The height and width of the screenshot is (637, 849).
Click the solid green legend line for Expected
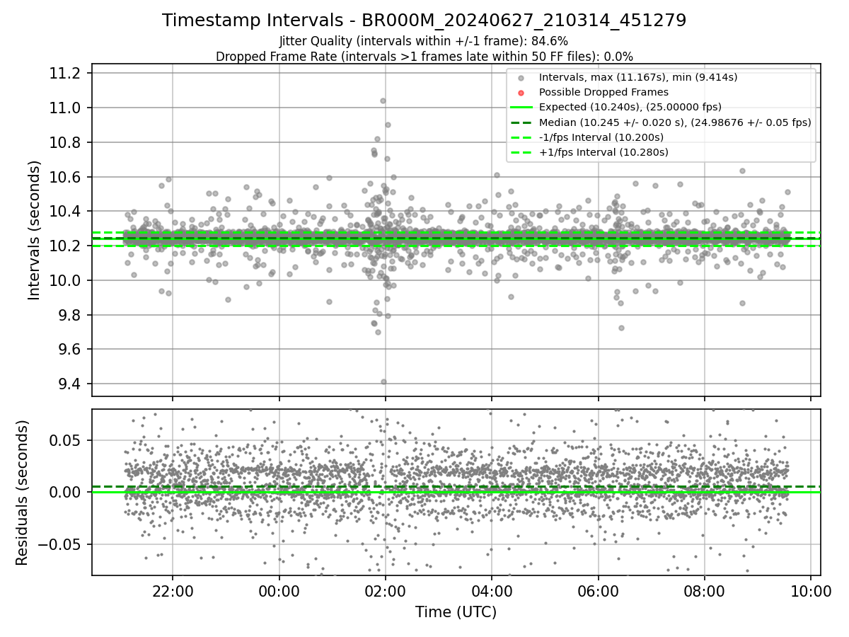[521, 108]
